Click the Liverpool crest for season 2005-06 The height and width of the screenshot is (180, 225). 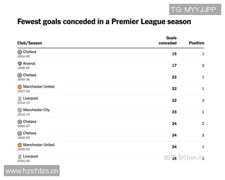20,157
